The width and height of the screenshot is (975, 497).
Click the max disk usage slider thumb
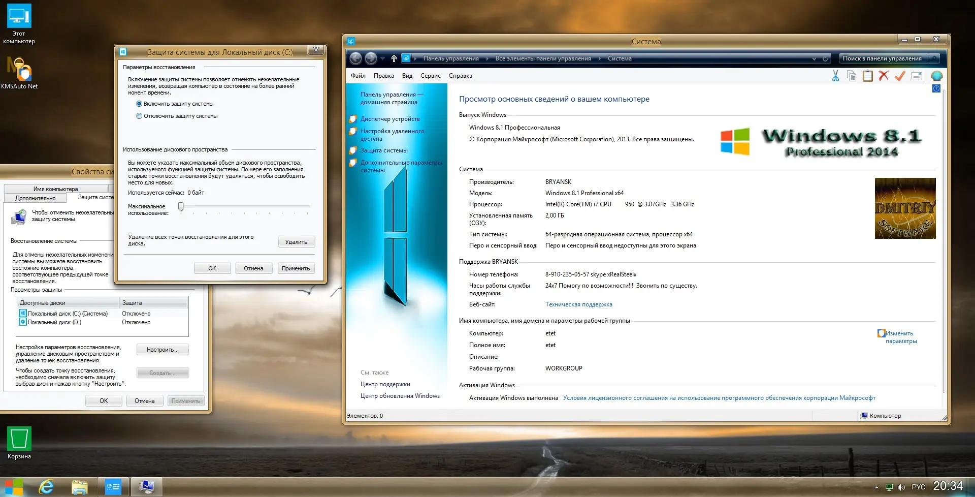coord(181,206)
